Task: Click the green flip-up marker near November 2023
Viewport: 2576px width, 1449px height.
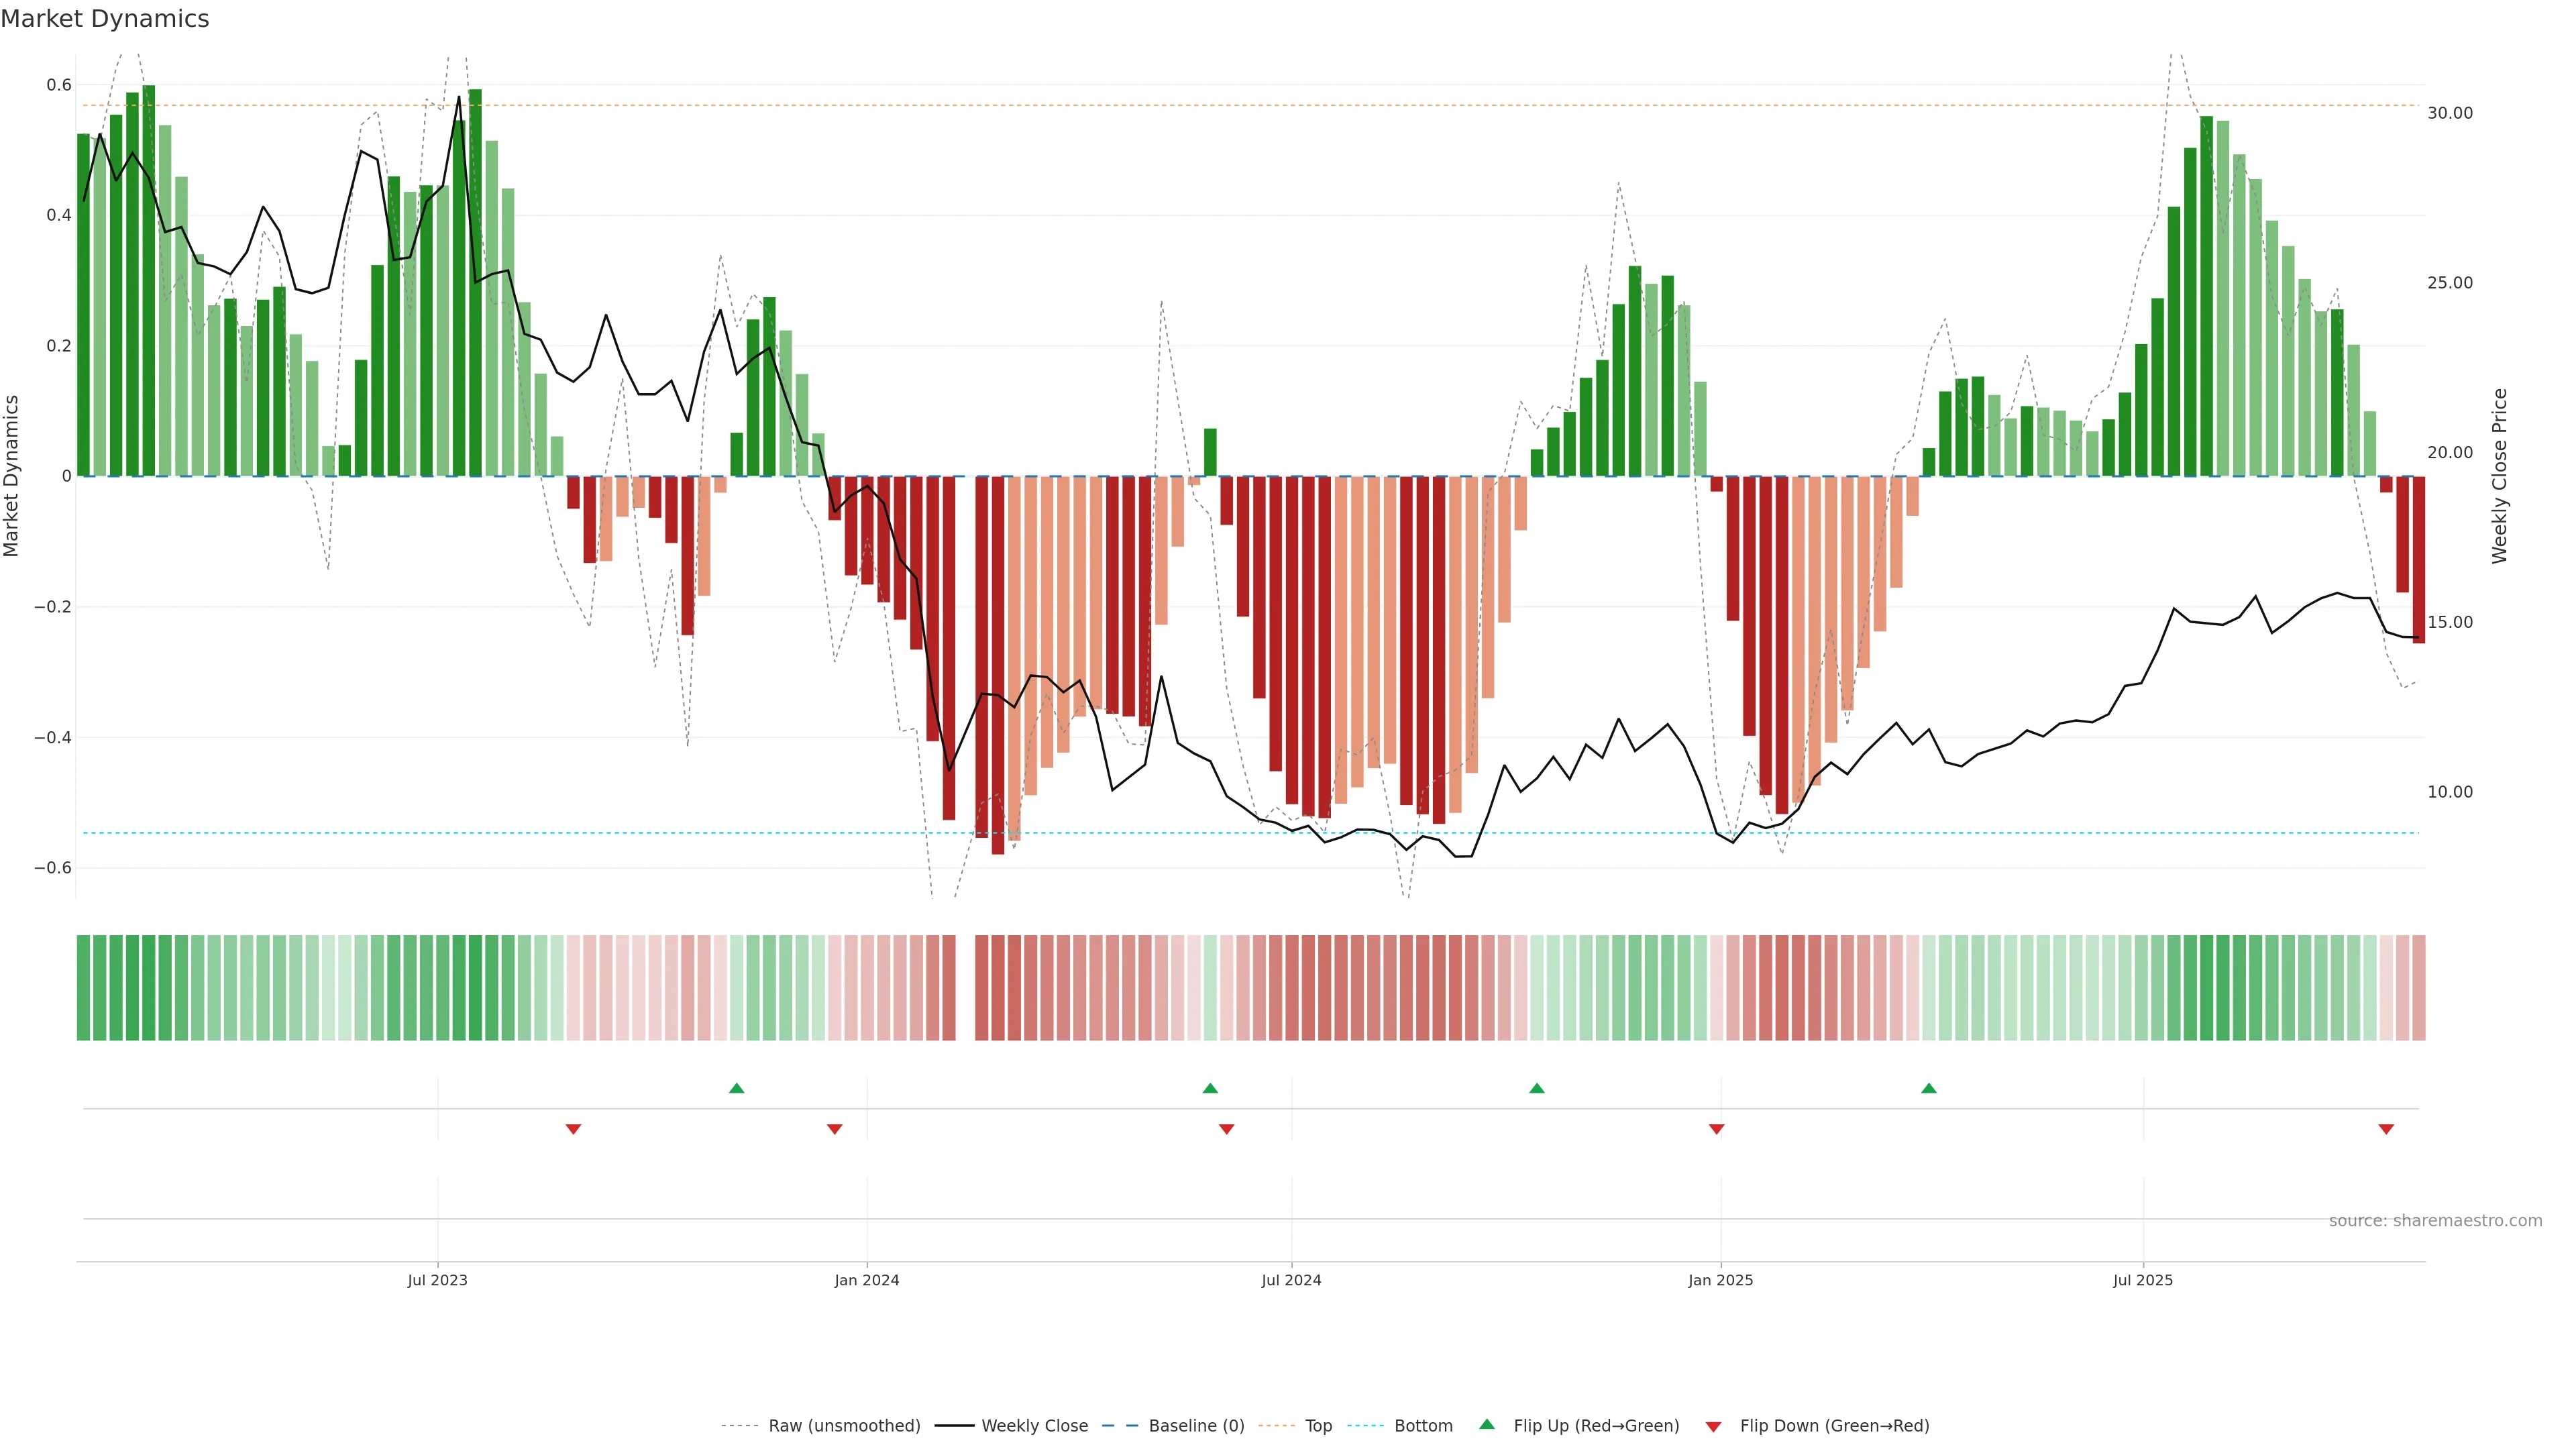Action: (x=737, y=1088)
